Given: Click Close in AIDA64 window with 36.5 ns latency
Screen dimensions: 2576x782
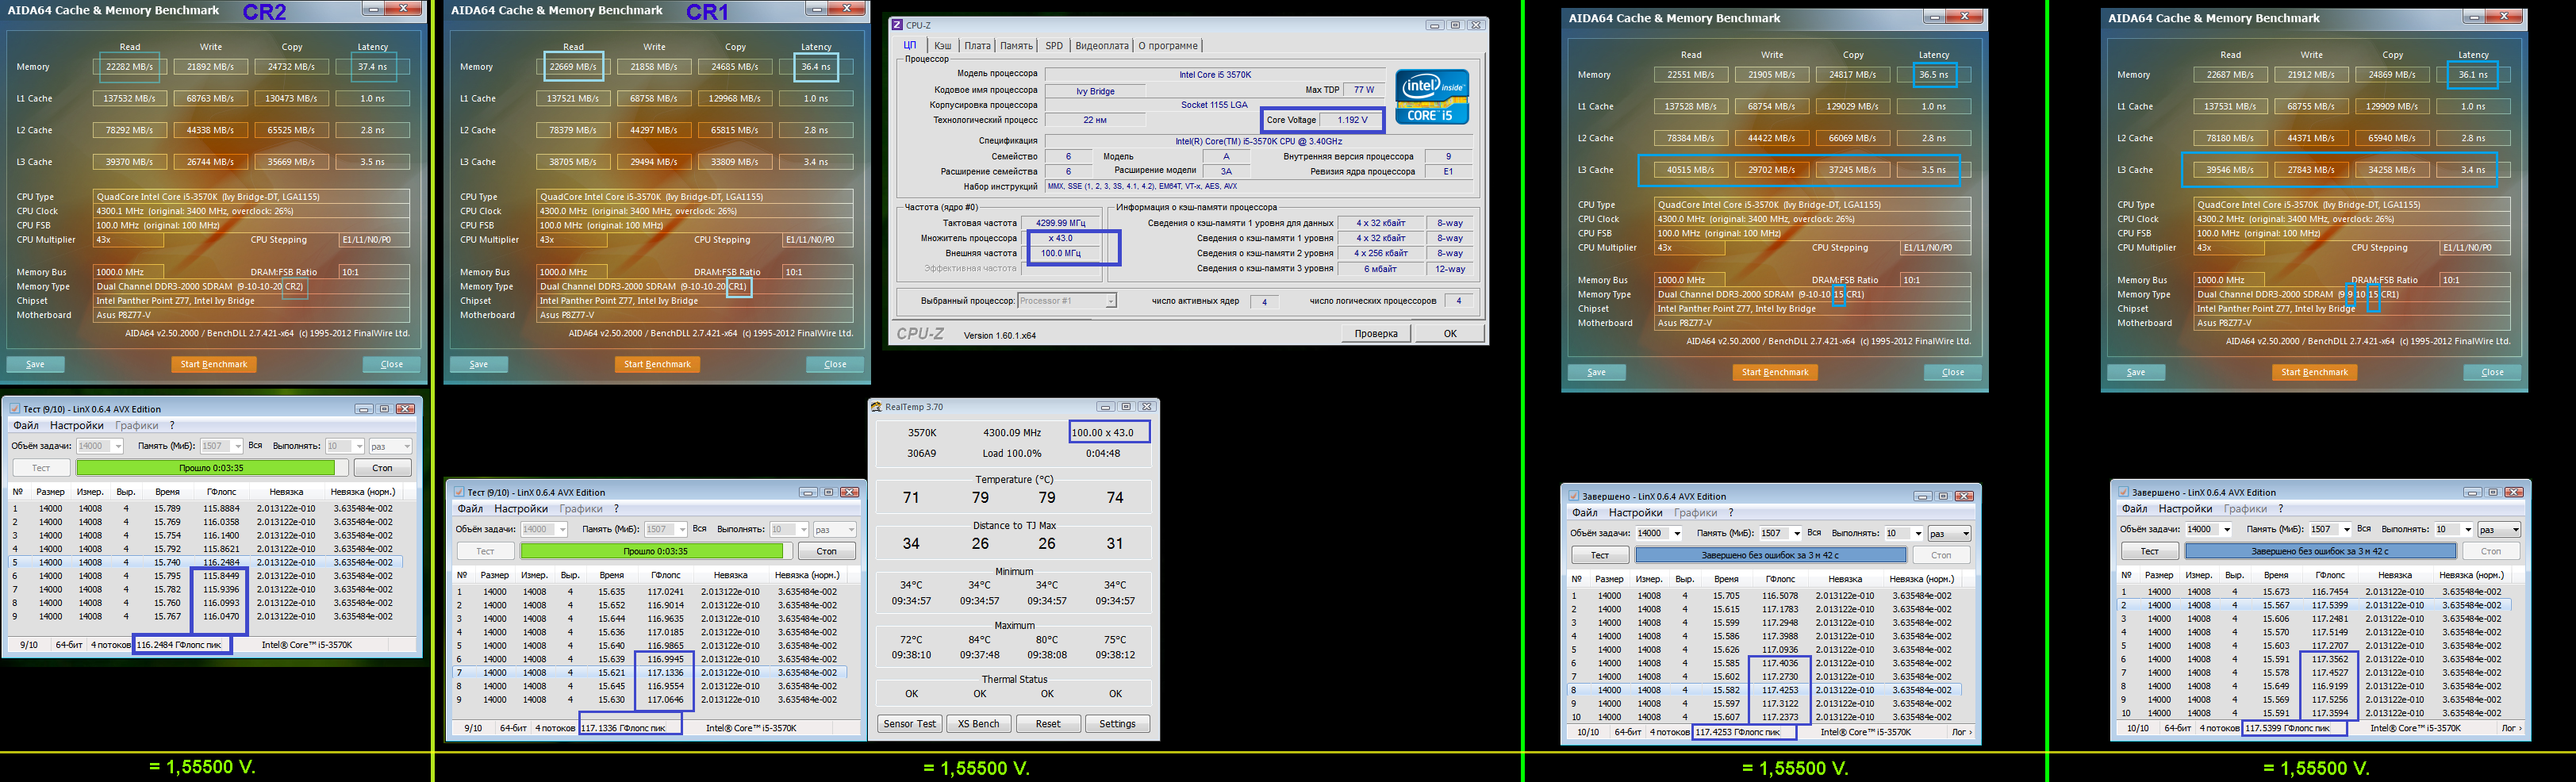Looking at the screenshot, I should [1953, 373].
